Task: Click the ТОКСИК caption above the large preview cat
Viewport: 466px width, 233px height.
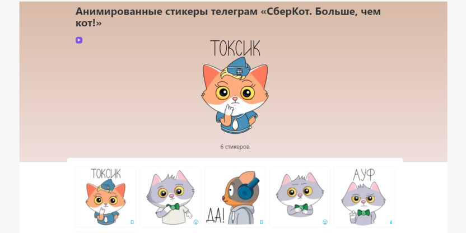Action: (x=235, y=48)
